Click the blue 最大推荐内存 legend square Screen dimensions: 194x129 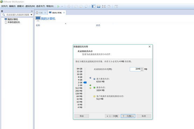95,79
